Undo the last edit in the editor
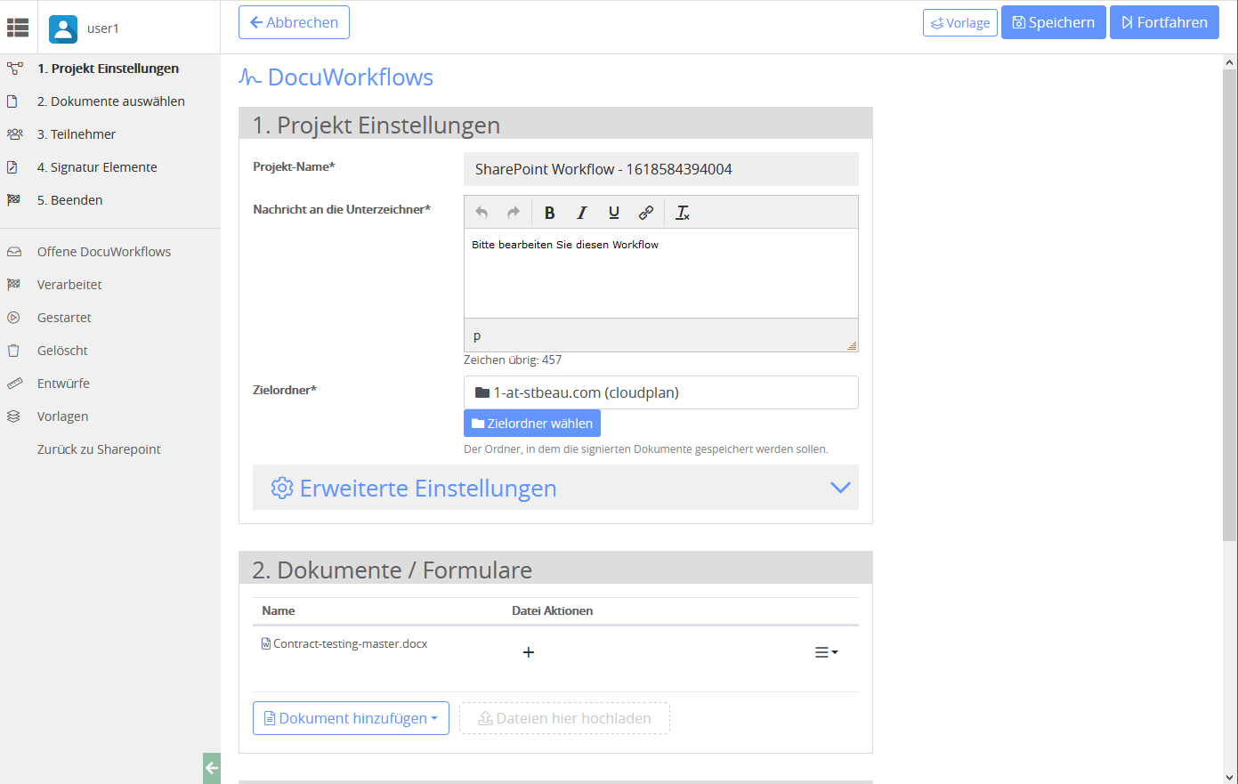 (481, 212)
